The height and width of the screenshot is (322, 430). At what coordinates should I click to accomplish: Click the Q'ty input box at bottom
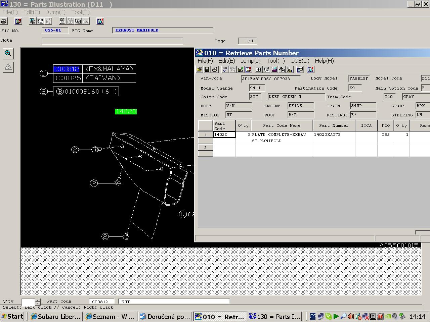29,302
